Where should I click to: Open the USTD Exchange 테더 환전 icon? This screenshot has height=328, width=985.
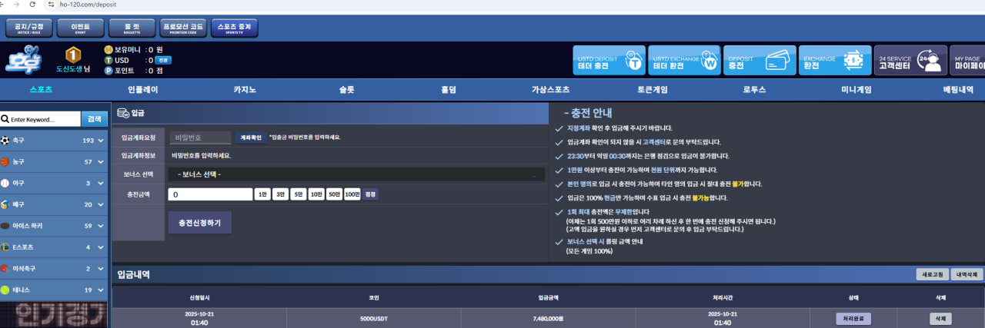click(x=708, y=61)
